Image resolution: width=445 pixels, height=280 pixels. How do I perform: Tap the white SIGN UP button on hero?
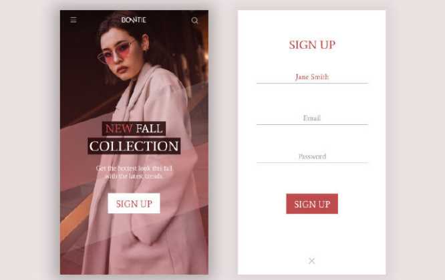click(134, 203)
